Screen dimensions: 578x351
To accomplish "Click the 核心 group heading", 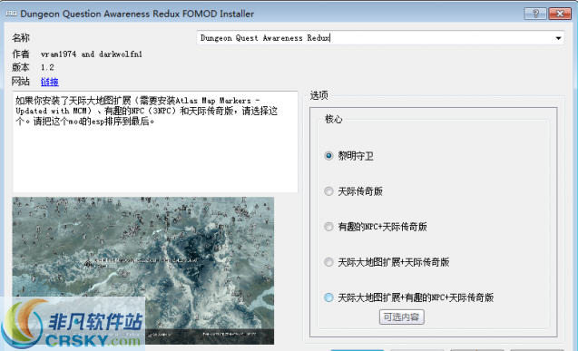I will 333,119.
